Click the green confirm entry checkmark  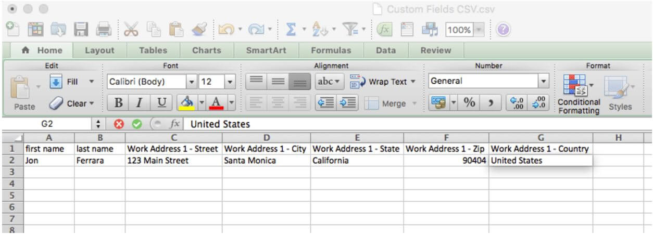click(136, 124)
